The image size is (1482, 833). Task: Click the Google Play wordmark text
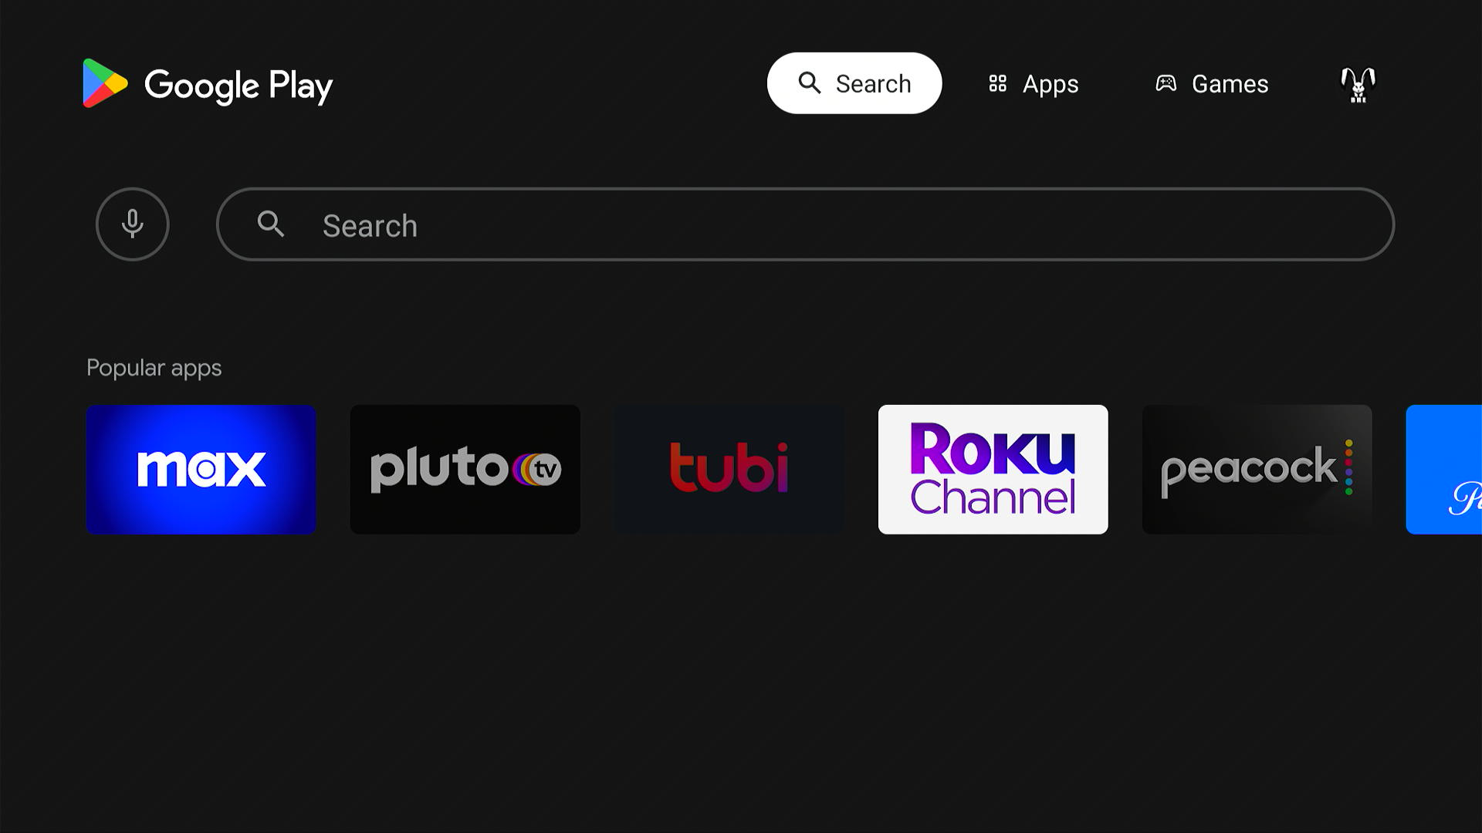(x=239, y=86)
